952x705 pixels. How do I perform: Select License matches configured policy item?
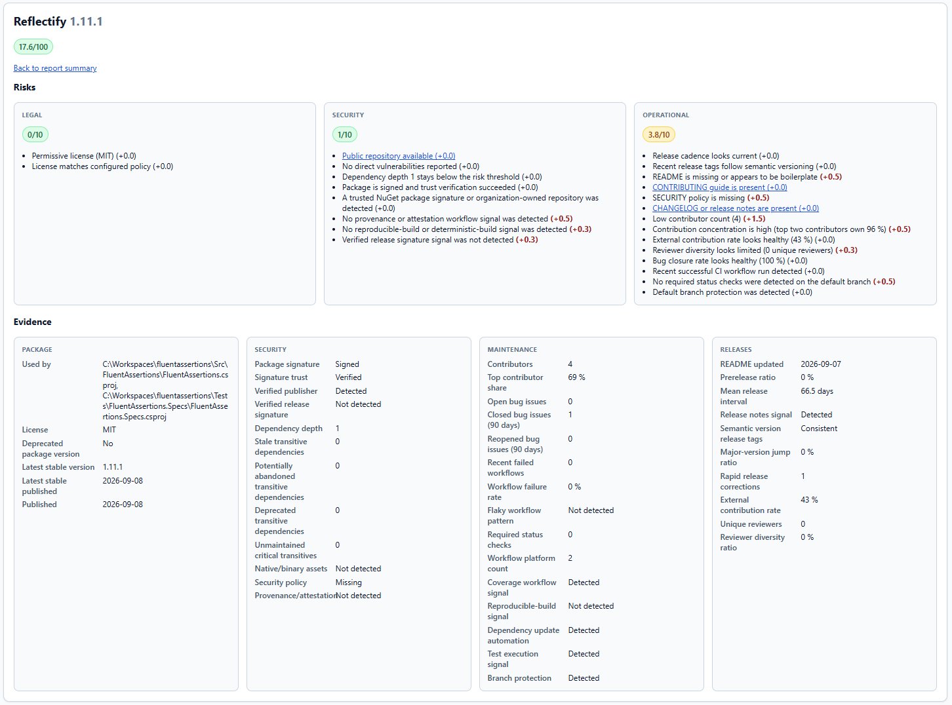click(102, 166)
